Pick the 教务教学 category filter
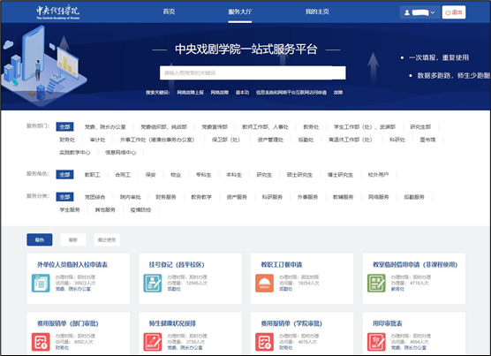 pyautogui.click(x=201, y=197)
